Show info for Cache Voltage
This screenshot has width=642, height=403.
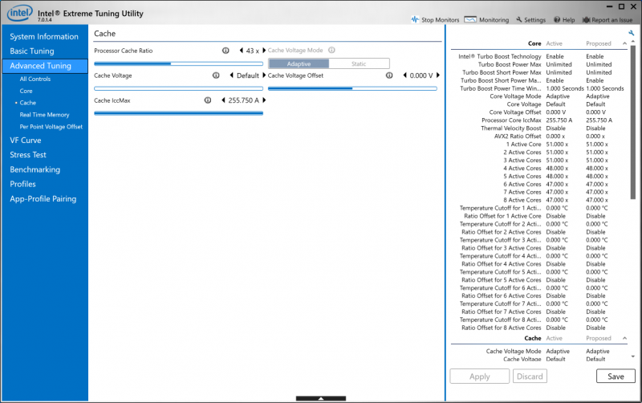[216, 75]
